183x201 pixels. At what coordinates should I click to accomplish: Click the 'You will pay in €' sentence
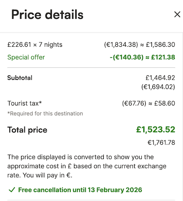coord(47,175)
